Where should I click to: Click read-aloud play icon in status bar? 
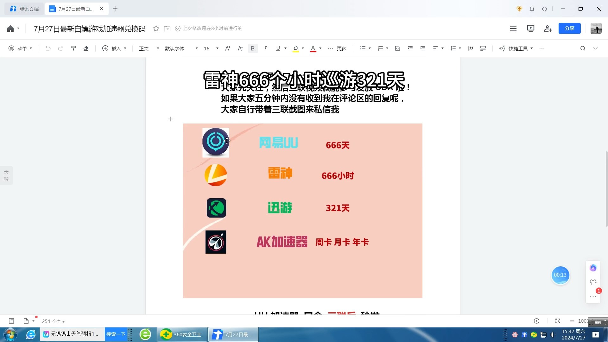pos(536,321)
